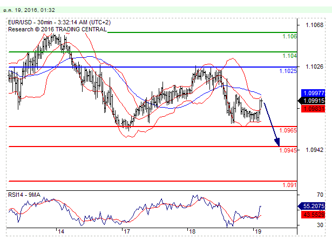Click the 1.1026 axis value
The image size is (332, 246).
point(314,67)
